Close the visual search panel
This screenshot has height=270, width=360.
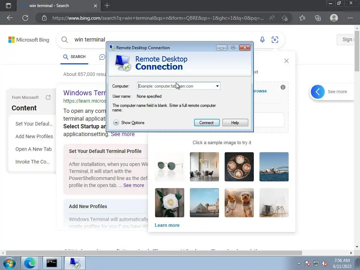pyautogui.click(x=286, y=61)
